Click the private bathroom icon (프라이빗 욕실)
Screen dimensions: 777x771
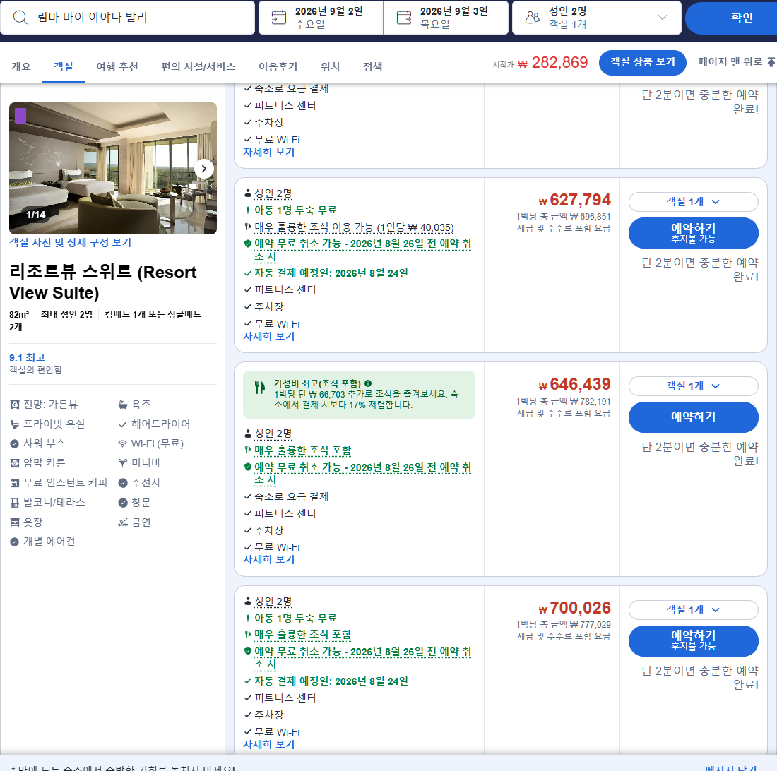15,424
